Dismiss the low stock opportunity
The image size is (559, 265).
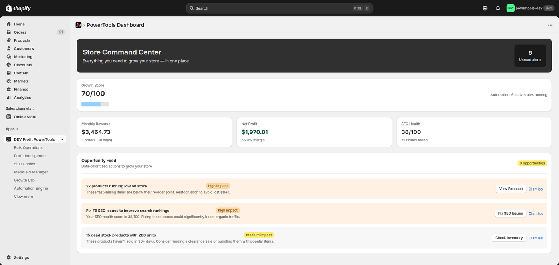(535, 189)
